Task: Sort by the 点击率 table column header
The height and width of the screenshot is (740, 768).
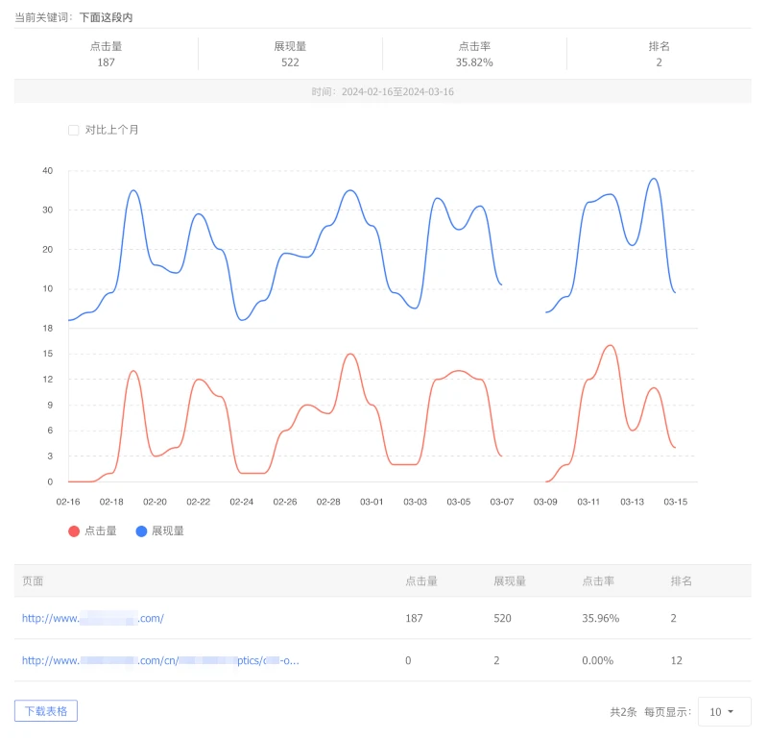Action: tap(598, 581)
